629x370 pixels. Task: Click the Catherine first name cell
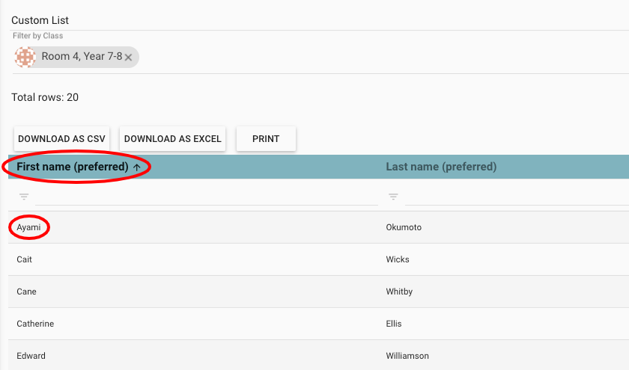pos(35,324)
